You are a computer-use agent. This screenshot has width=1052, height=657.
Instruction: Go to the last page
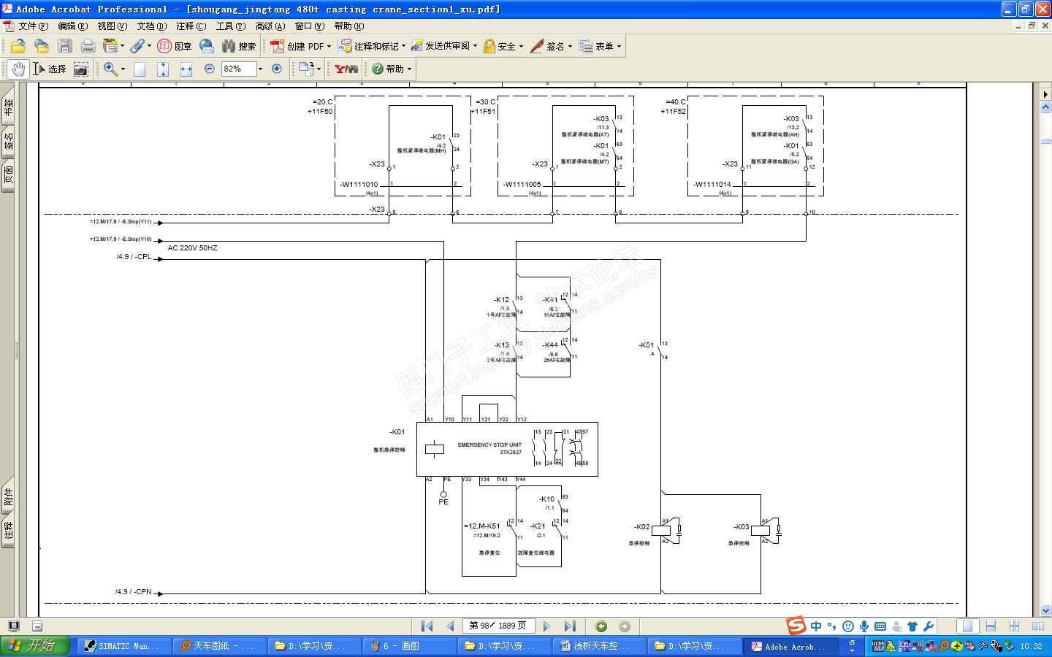(x=570, y=626)
